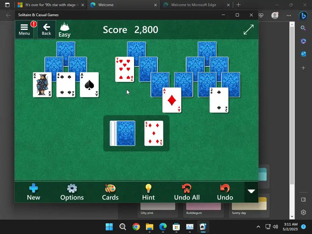The width and height of the screenshot is (312, 234).
Task: Start a New game
Action: tap(34, 192)
